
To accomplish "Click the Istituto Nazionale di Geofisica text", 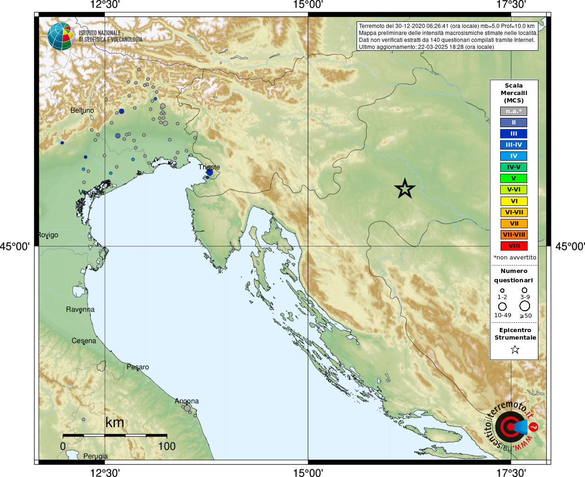I will click(110, 36).
